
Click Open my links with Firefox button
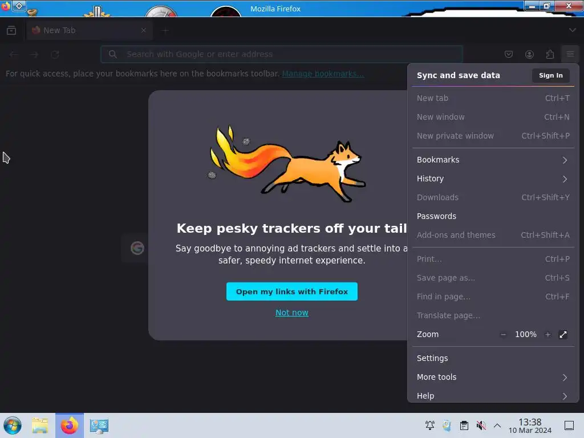click(291, 291)
